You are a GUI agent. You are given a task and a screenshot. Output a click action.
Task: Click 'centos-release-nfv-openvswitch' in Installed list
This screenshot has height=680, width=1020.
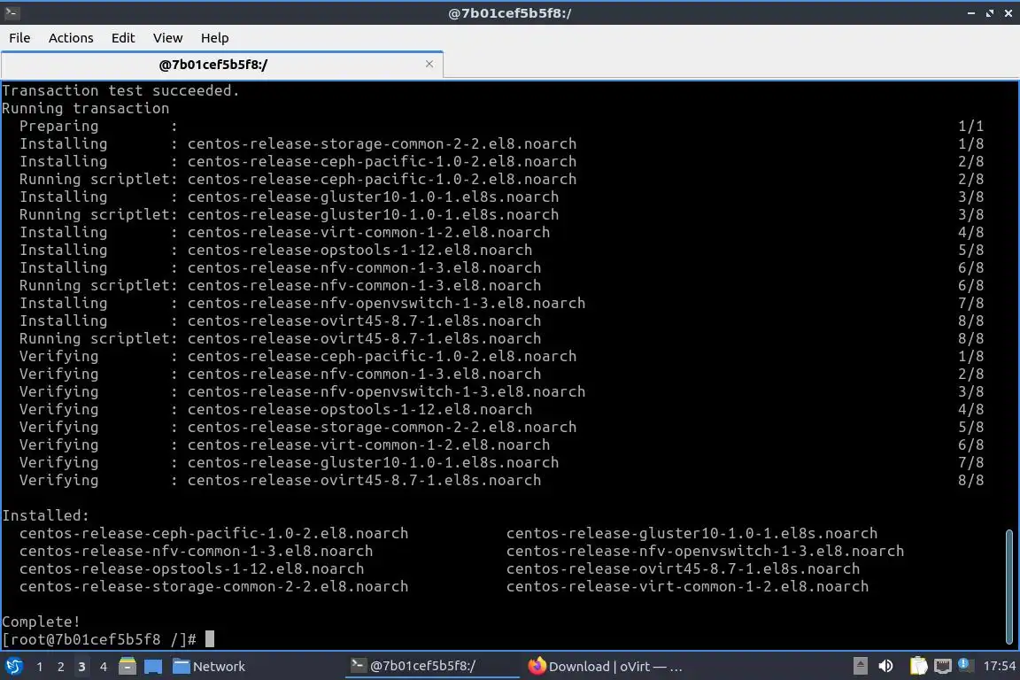click(705, 551)
